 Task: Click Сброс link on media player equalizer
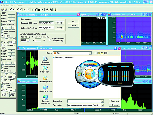click(120, 83)
